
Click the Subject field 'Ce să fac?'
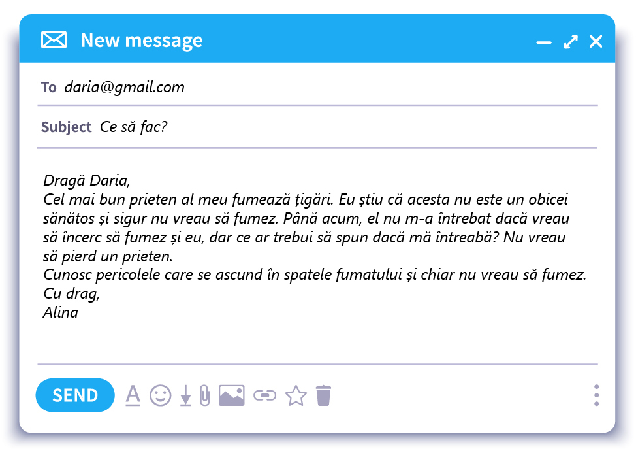click(317, 127)
